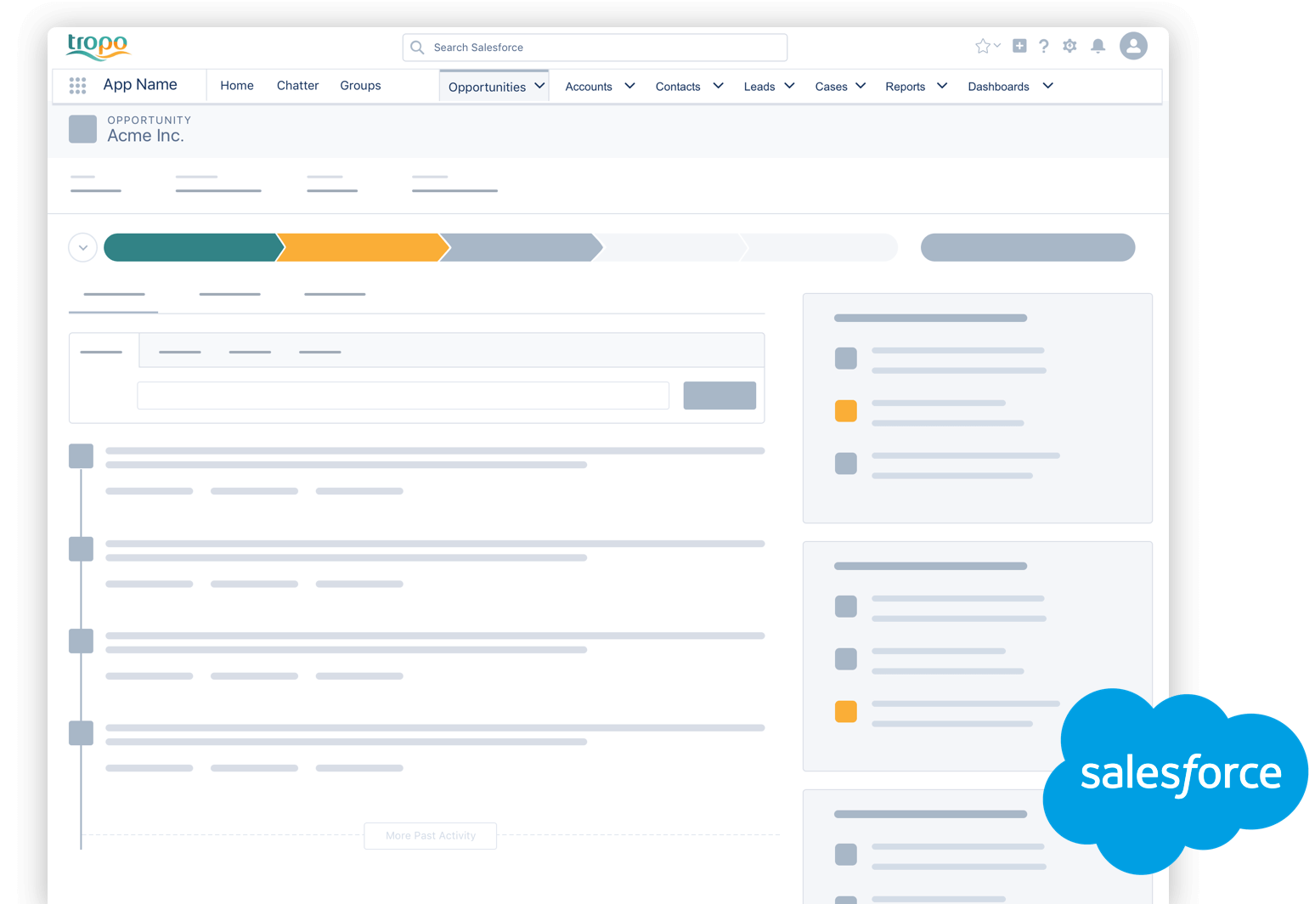Click the Acme Inc. record title

pos(145,136)
